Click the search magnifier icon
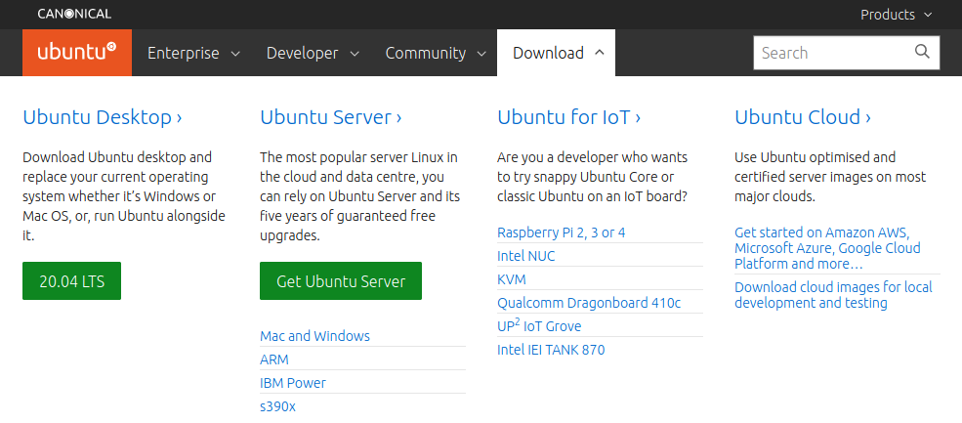Viewport: 962px width, 423px height. pos(922,52)
